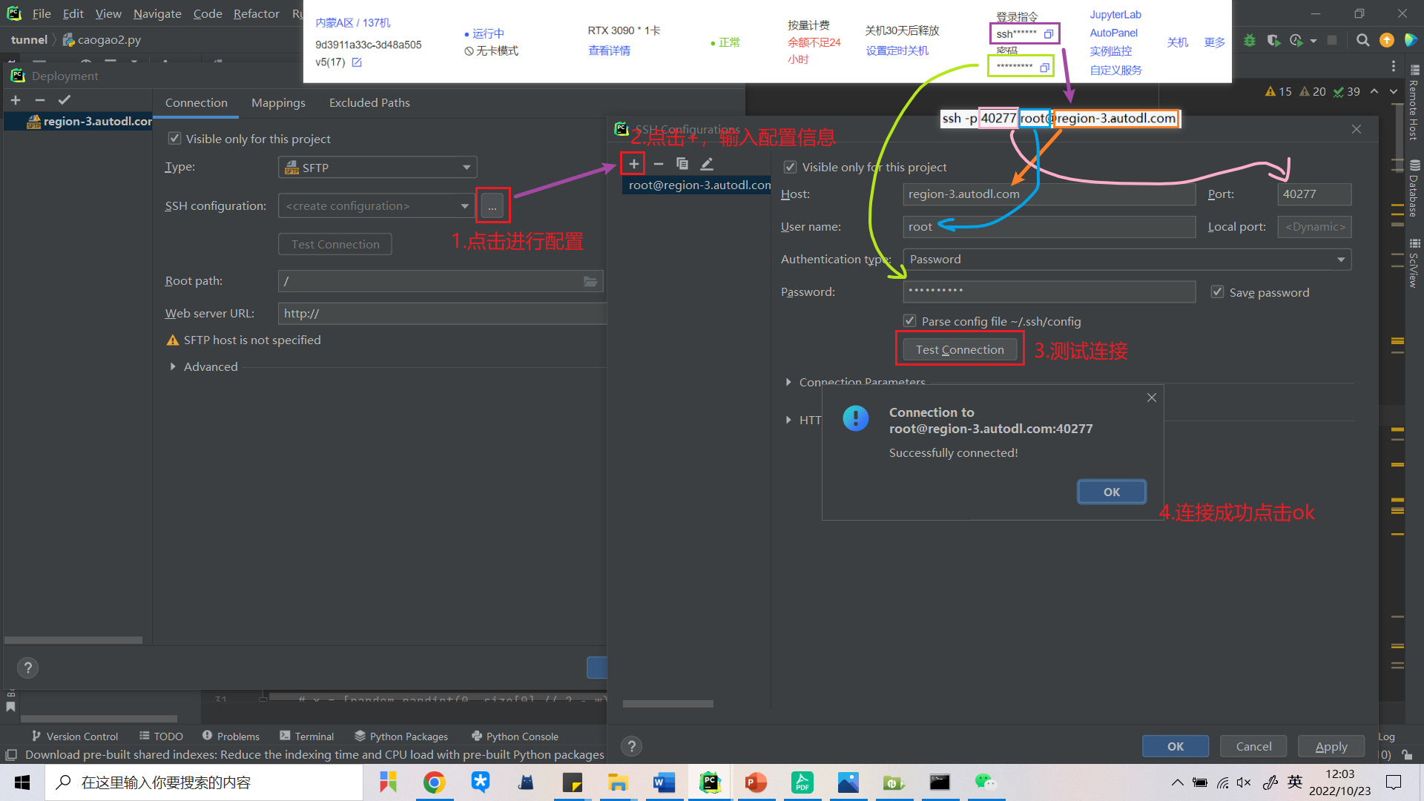
Task: Open the Excluded Paths tab
Action: click(x=369, y=102)
